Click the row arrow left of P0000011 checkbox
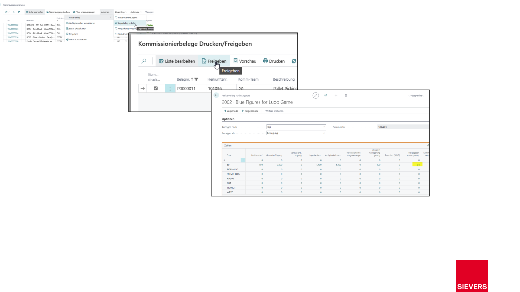The height and width of the screenshot is (292, 520). coord(143,88)
